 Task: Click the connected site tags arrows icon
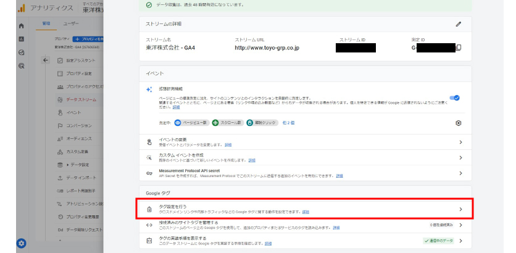pos(149,225)
